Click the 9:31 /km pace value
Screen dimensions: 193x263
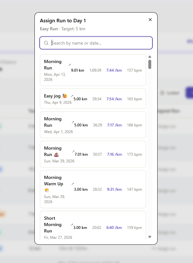point(114,189)
